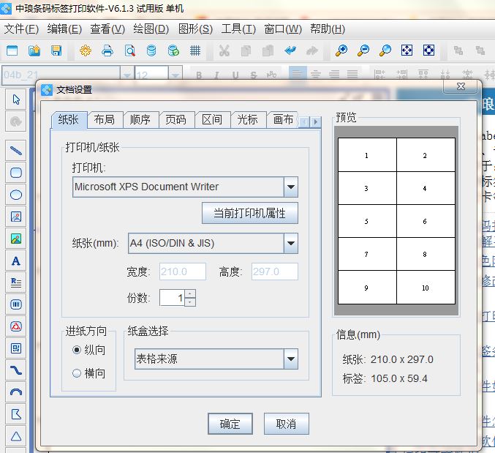Select the text 'A' tool

[16, 261]
